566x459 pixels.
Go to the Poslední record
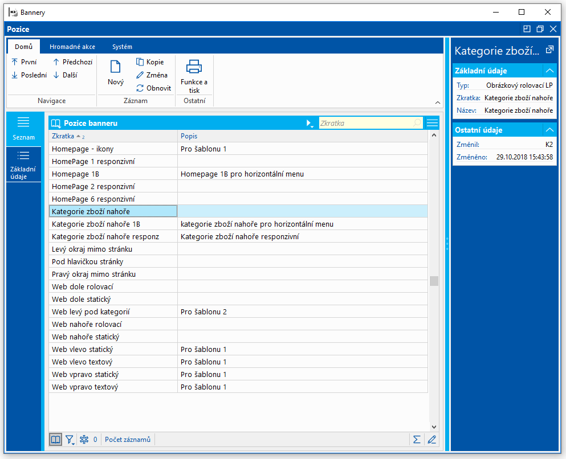coord(29,75)
